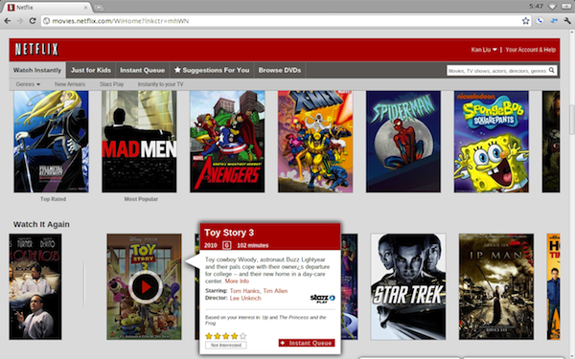Click the New Arrivals submenu link
The height and width of the screenshot is (359, 575).
pos(70,84)
